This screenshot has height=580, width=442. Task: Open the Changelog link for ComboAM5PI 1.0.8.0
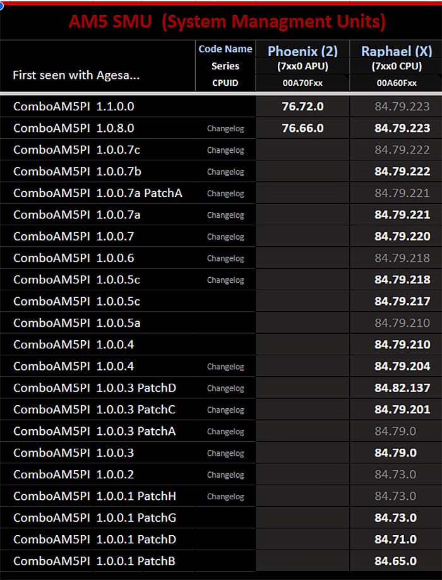(225, 129)
